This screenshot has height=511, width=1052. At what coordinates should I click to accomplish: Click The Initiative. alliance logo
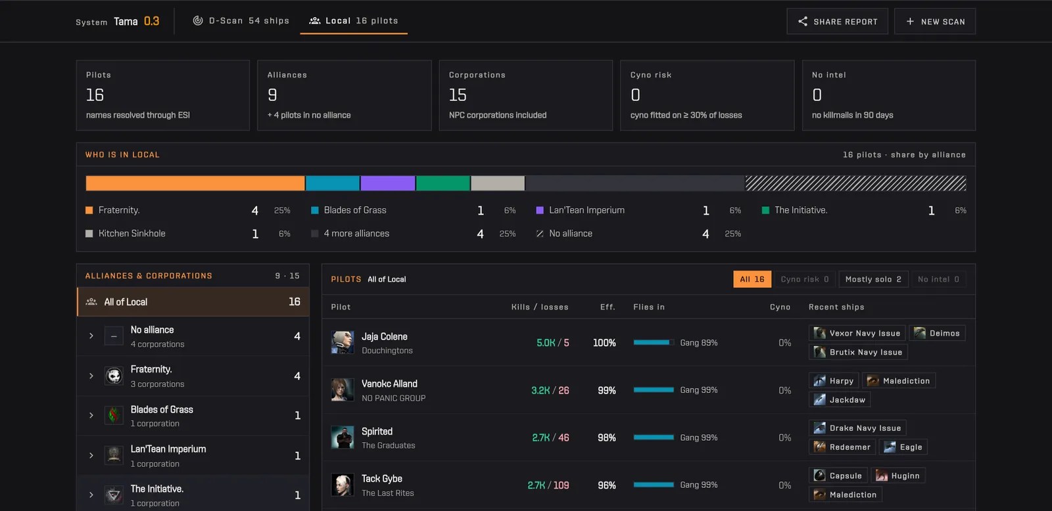coord(114,495)
